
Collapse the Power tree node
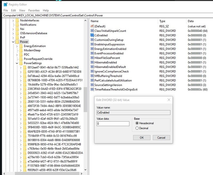pos(13,42)
